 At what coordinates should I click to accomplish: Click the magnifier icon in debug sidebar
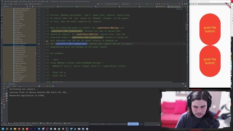pos(4,105)
